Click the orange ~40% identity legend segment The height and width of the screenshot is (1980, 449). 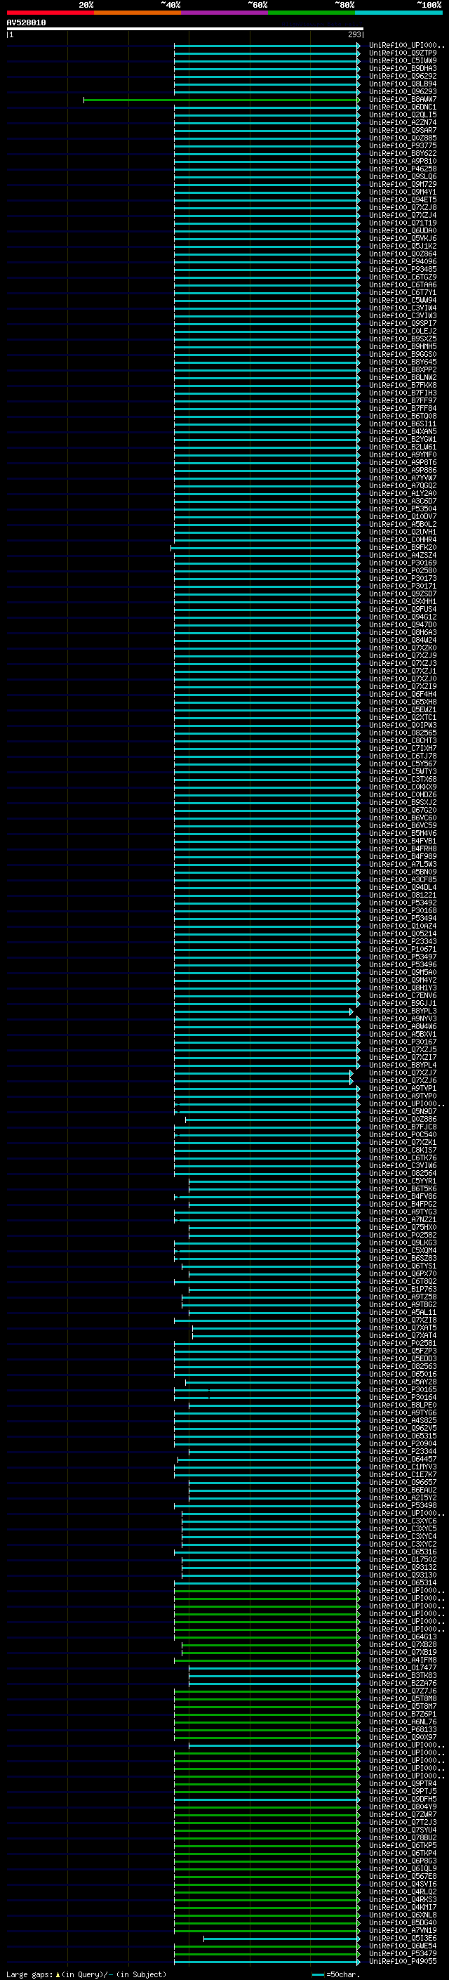click(x=138, y=13)
